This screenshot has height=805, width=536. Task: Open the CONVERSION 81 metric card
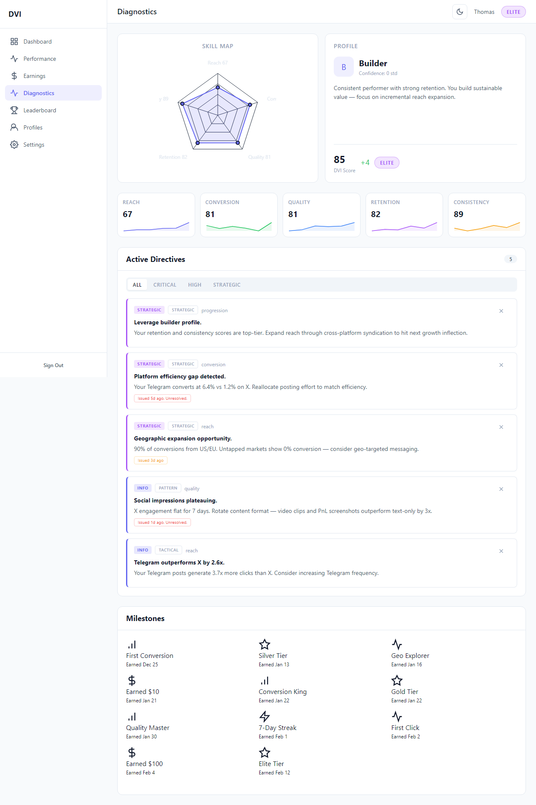pos(239,215)
